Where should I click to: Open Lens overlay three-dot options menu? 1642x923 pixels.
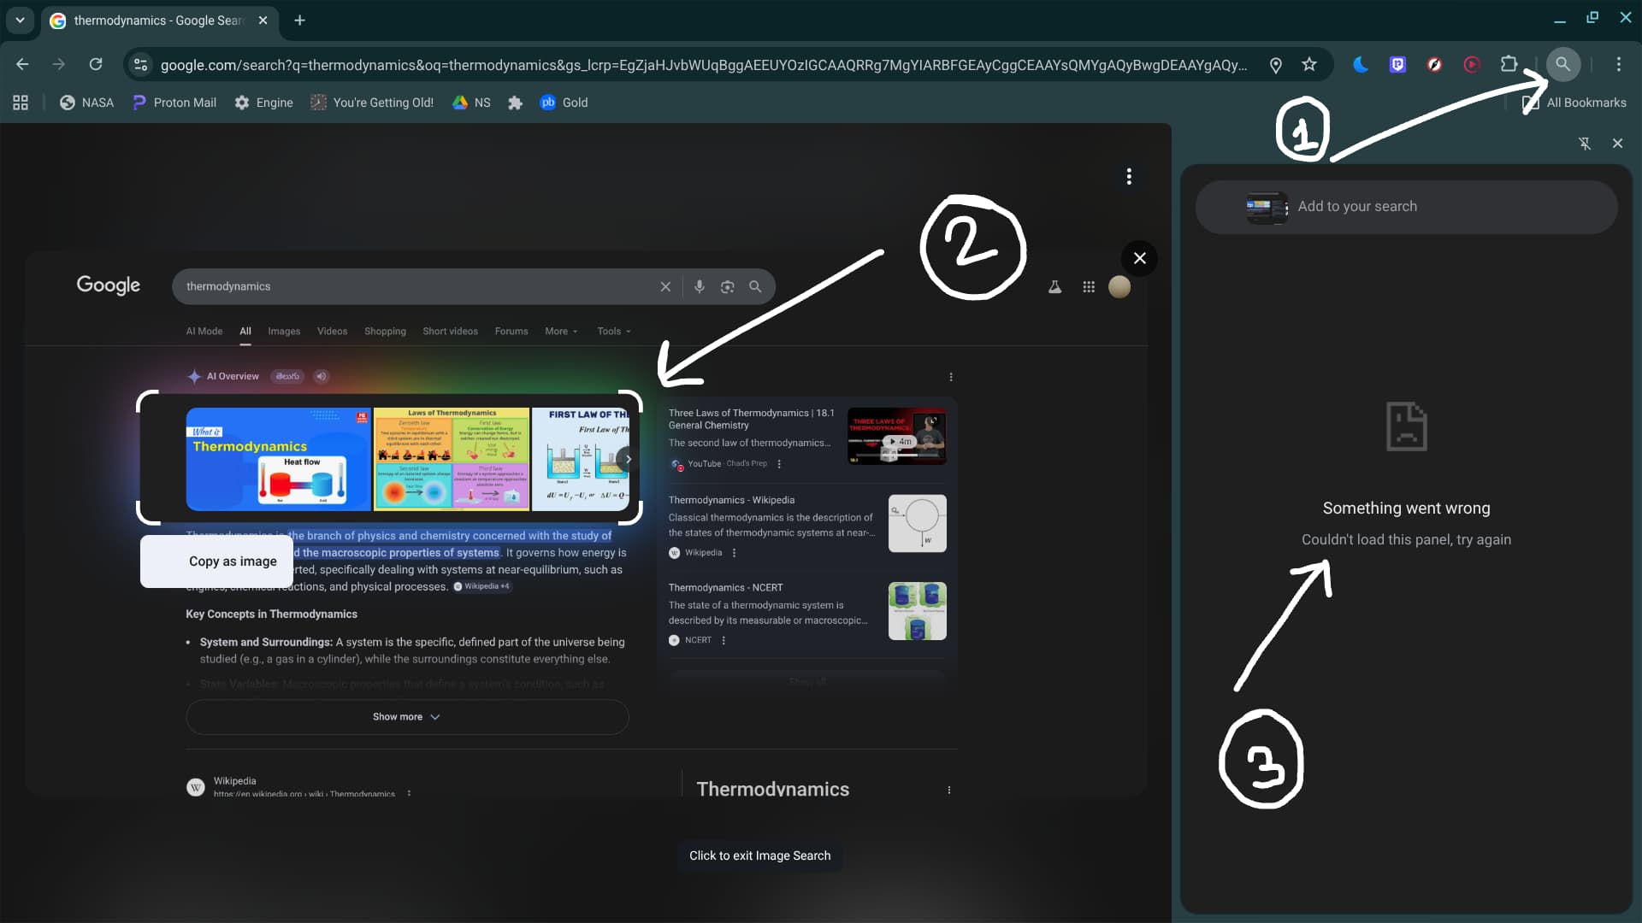click(x=1129, y=176)
